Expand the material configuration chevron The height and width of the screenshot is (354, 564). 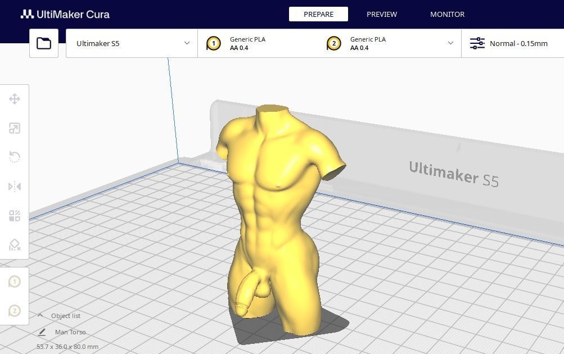pyautogui.click(x=450, y=43)
